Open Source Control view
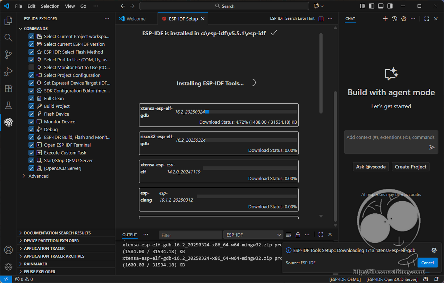This screenshot has width=444, height=283. (x=8, y=54)
